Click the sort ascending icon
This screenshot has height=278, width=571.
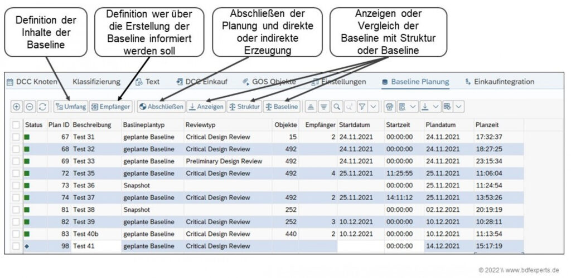coord(311,107)
